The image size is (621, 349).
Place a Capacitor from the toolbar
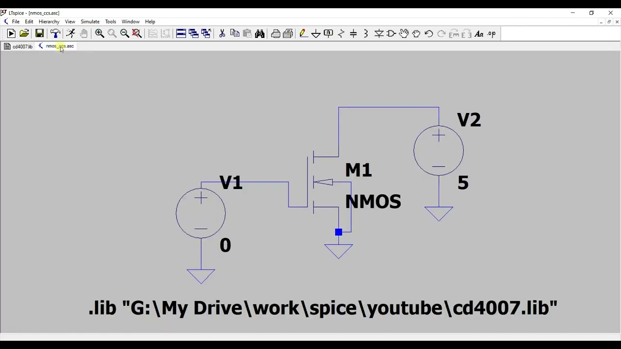click(353, 33)
